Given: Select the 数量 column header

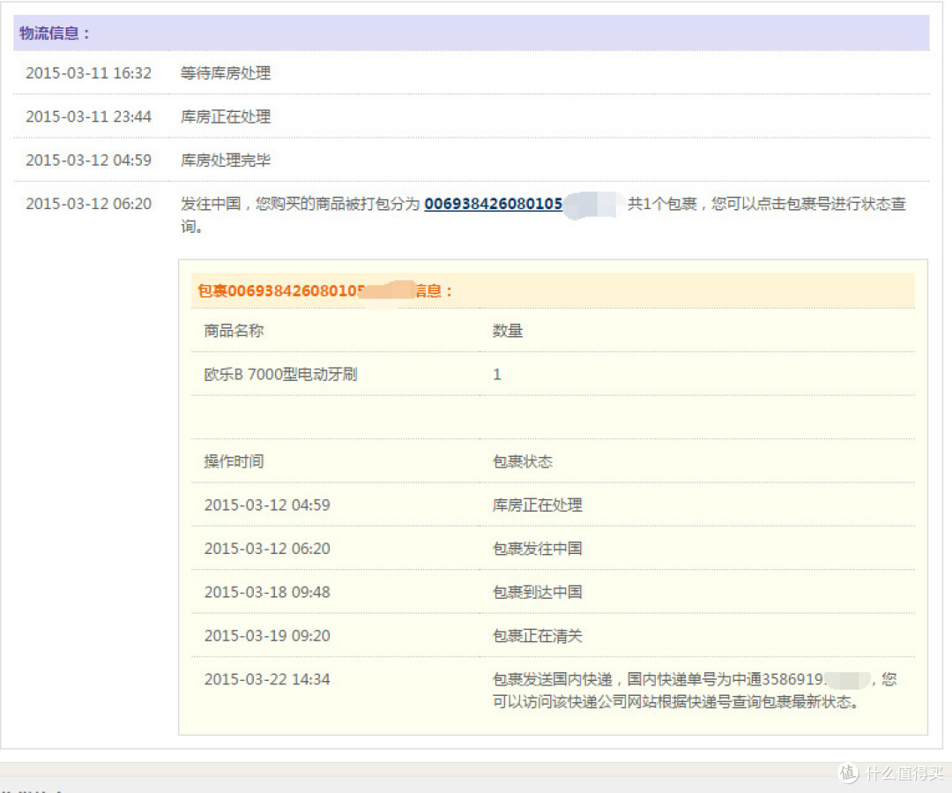Looking at the screenshot, I should tap(508, 331).
